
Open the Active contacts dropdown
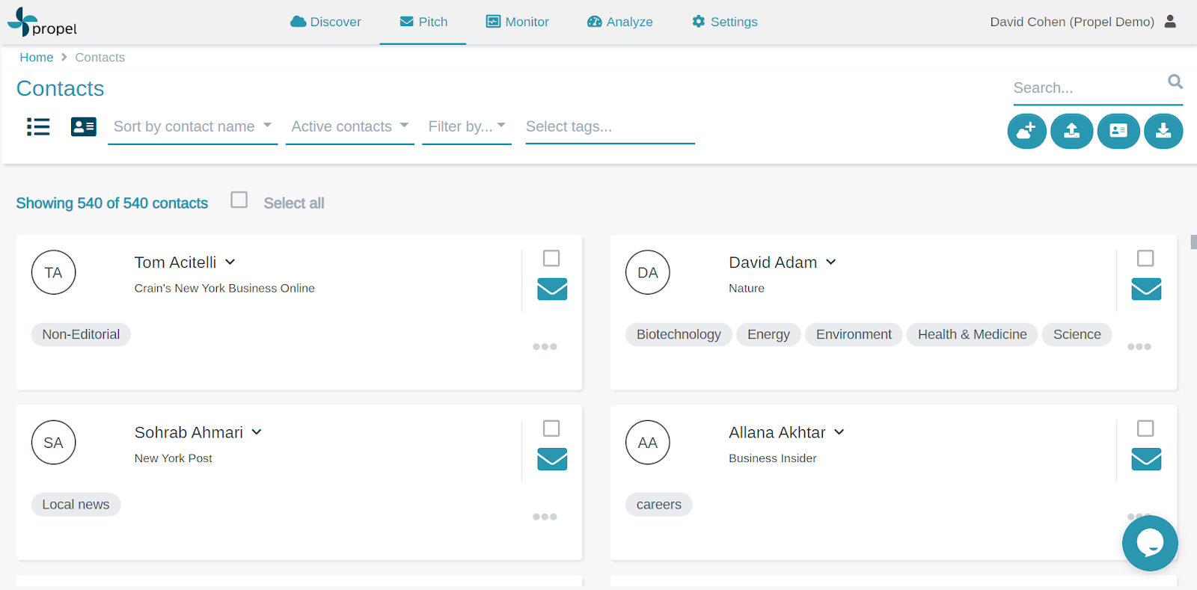[x=350, y=127]
